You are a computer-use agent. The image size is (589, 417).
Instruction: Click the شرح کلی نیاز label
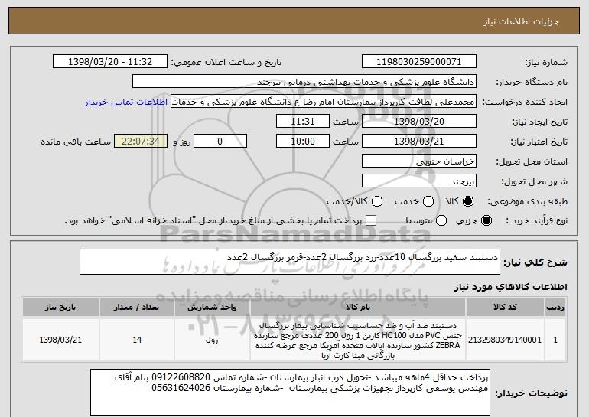pyautogui.click(x=535, y=262)
